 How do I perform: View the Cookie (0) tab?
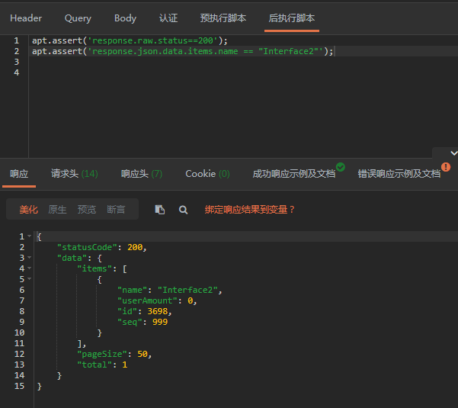pyautogui.click(x=207, y=174)
